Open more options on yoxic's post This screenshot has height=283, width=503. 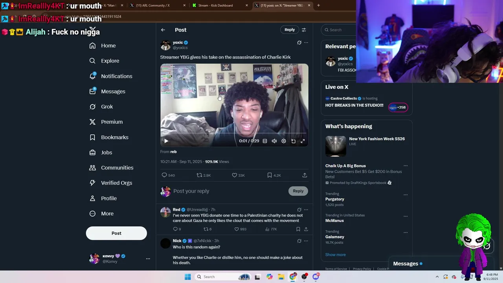(306, 42)
